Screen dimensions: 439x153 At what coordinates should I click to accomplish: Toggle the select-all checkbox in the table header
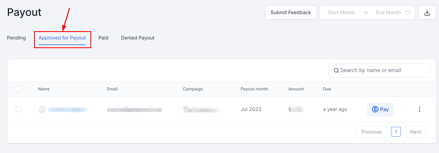[18, 89]
